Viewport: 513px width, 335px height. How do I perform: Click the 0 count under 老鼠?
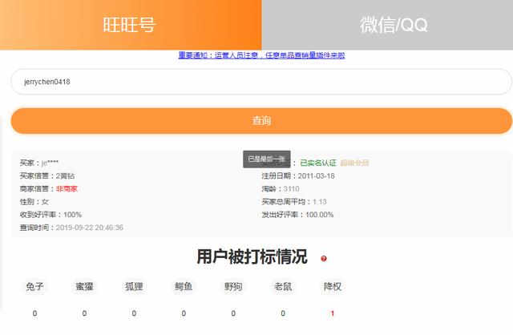click(283, 313)
